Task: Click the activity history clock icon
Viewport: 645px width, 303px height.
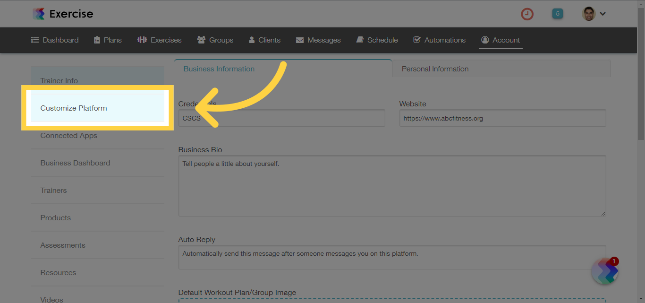Action: coord(527,14)
